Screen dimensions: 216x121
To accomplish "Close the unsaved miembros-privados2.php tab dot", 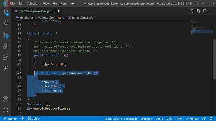I will 59,11.
